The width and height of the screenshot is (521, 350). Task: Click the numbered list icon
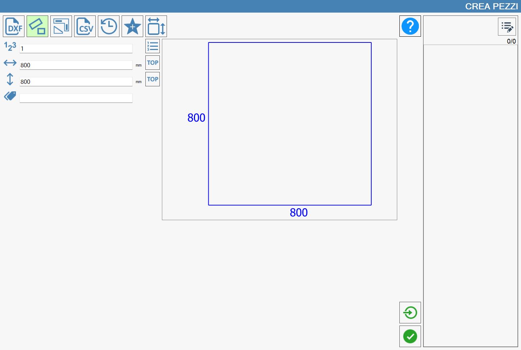point(153,46)
